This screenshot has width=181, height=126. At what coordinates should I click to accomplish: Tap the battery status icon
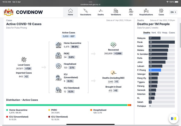177,2
